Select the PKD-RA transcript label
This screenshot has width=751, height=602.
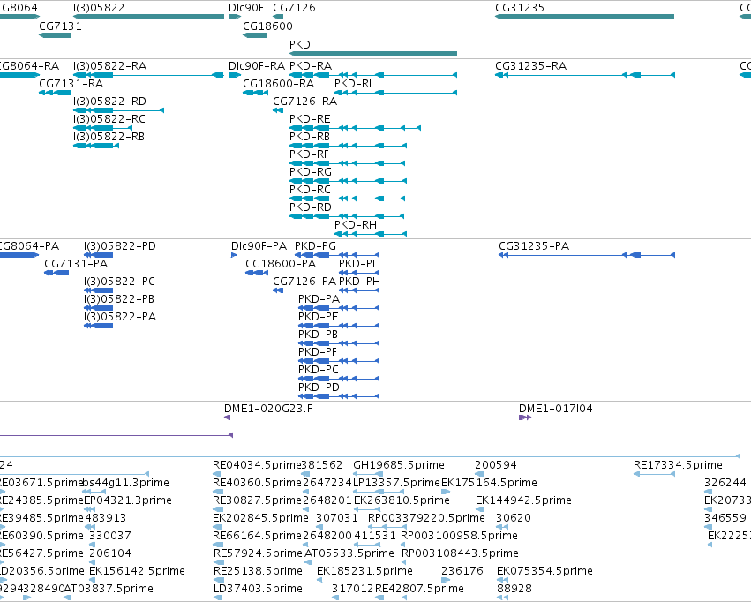(311, 65)
